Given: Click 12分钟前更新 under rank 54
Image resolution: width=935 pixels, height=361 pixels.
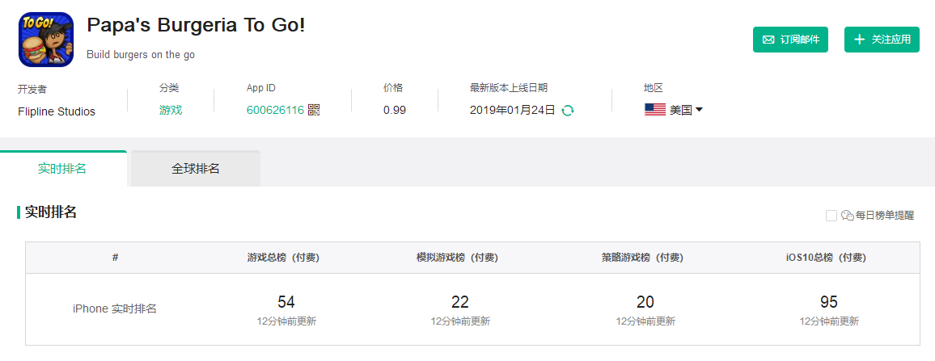Looking at the screenshot, I should tap(286, 321).
